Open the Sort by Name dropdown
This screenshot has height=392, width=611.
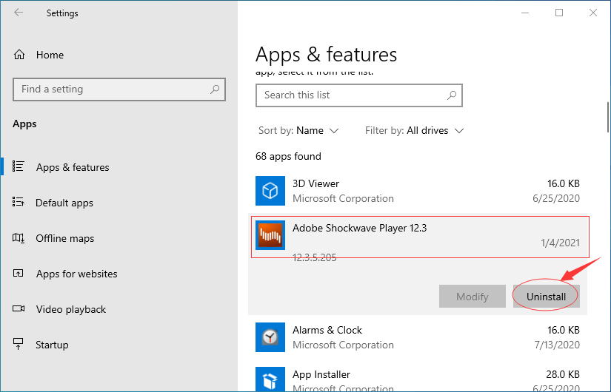(x=298, y=130)
